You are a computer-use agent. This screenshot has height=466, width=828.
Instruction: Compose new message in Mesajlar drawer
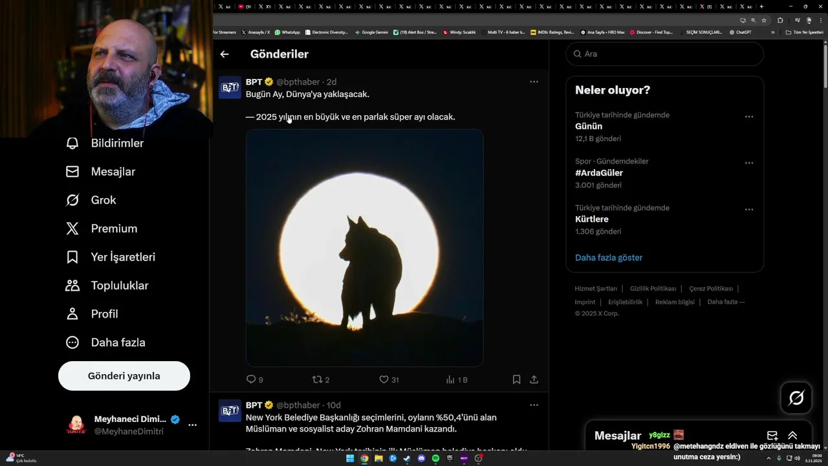pos(772,436)
